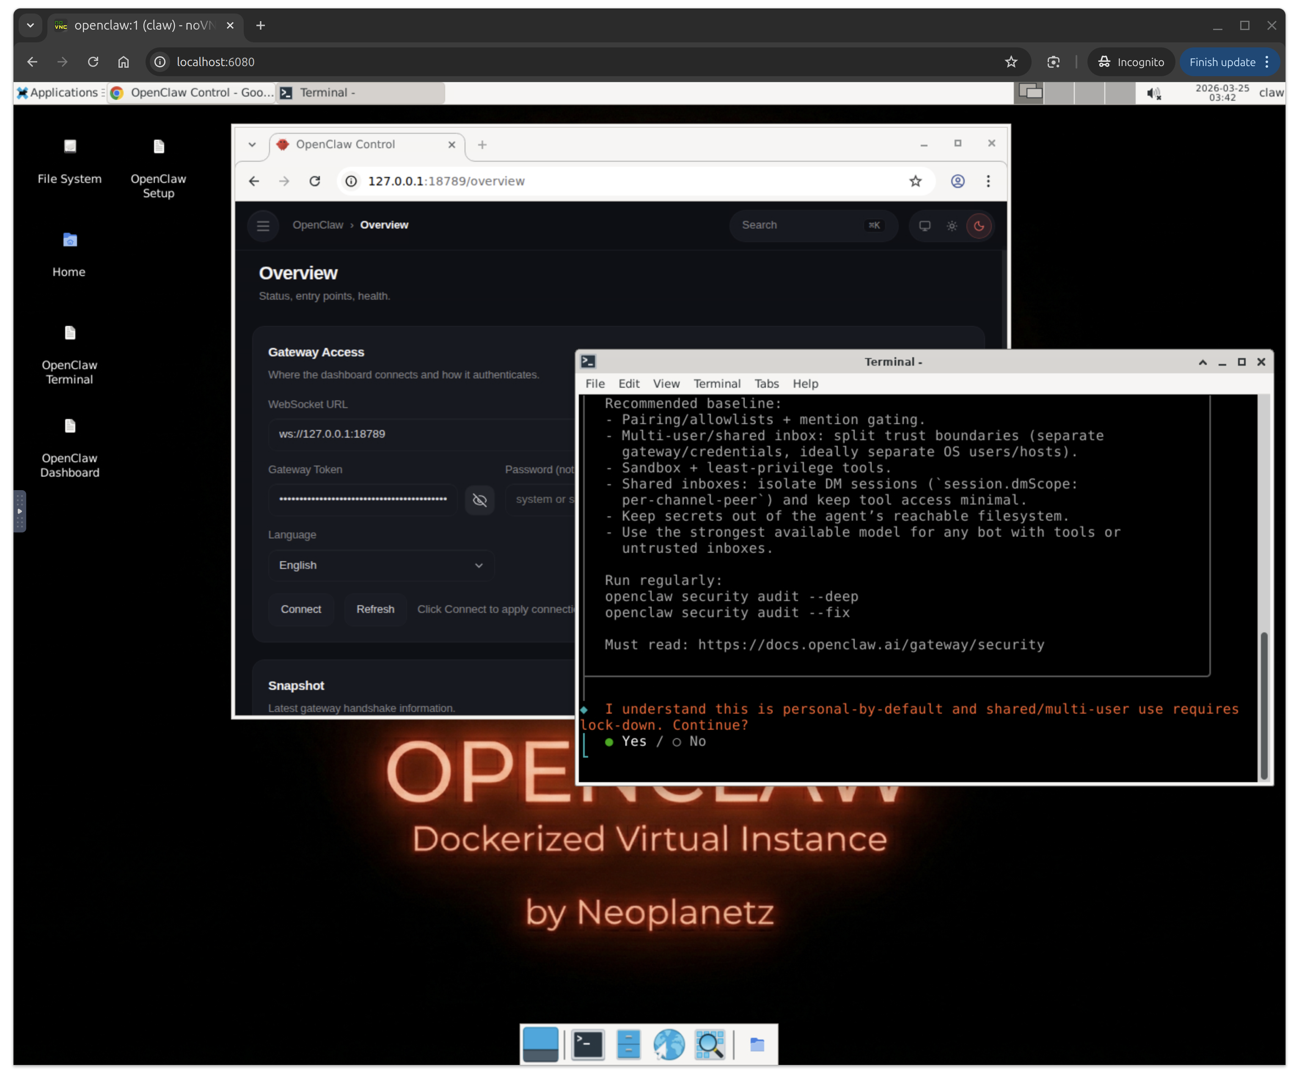Screen dimensions: 1299x1092
Task: Click the Refresh button
Action: tap(375, 609)
